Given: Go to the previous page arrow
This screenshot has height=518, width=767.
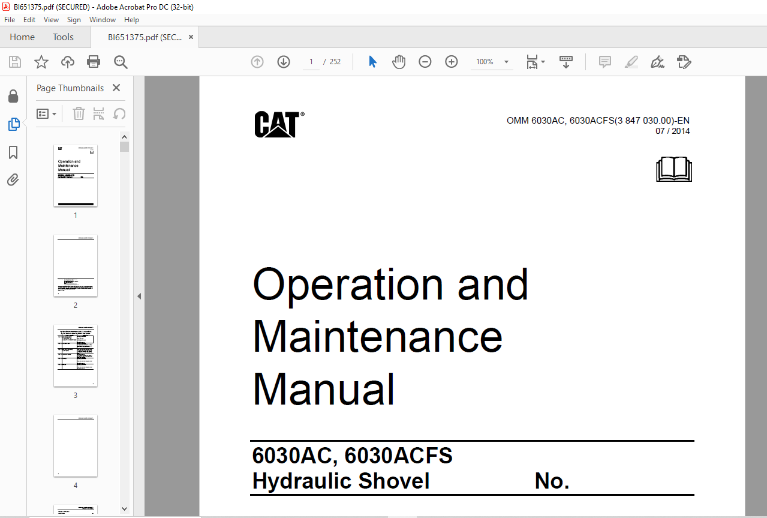Looking at the screenshot, I should (257, 62).
